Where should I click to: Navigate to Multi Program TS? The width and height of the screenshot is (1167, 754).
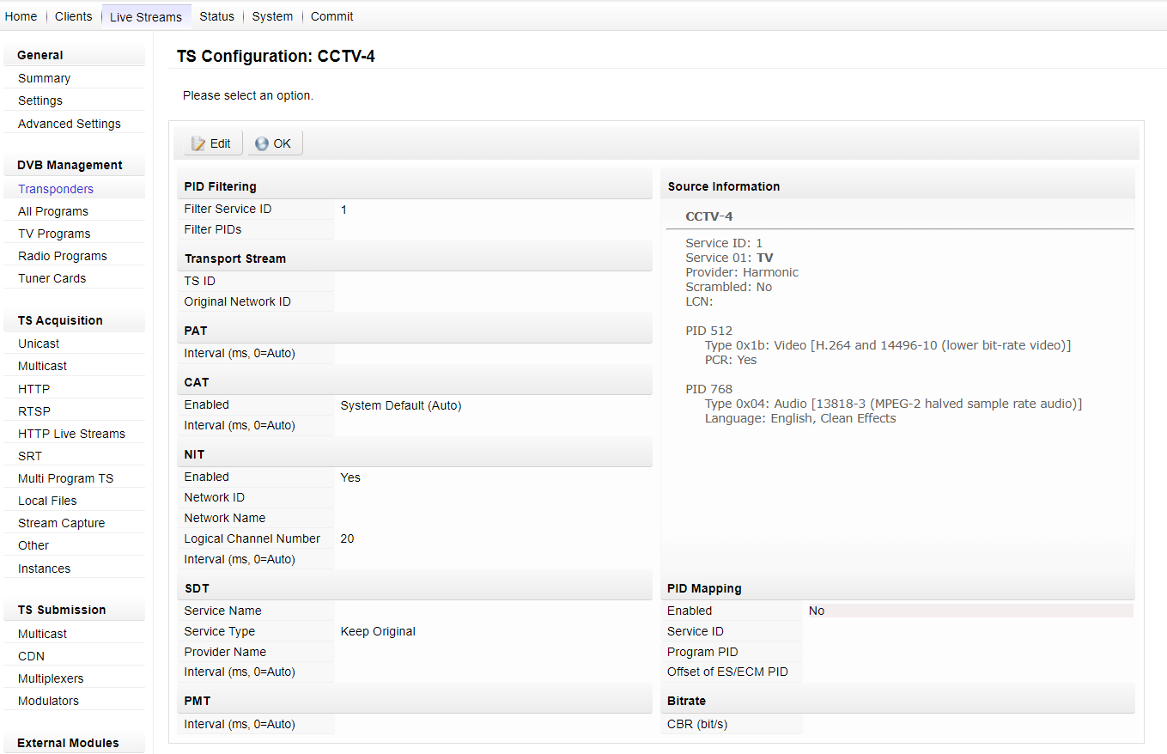(x=65, y=478)
